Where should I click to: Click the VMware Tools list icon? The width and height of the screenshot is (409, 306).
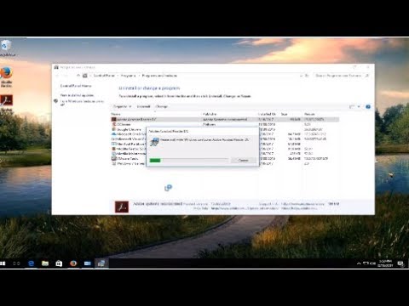(114, 159)
